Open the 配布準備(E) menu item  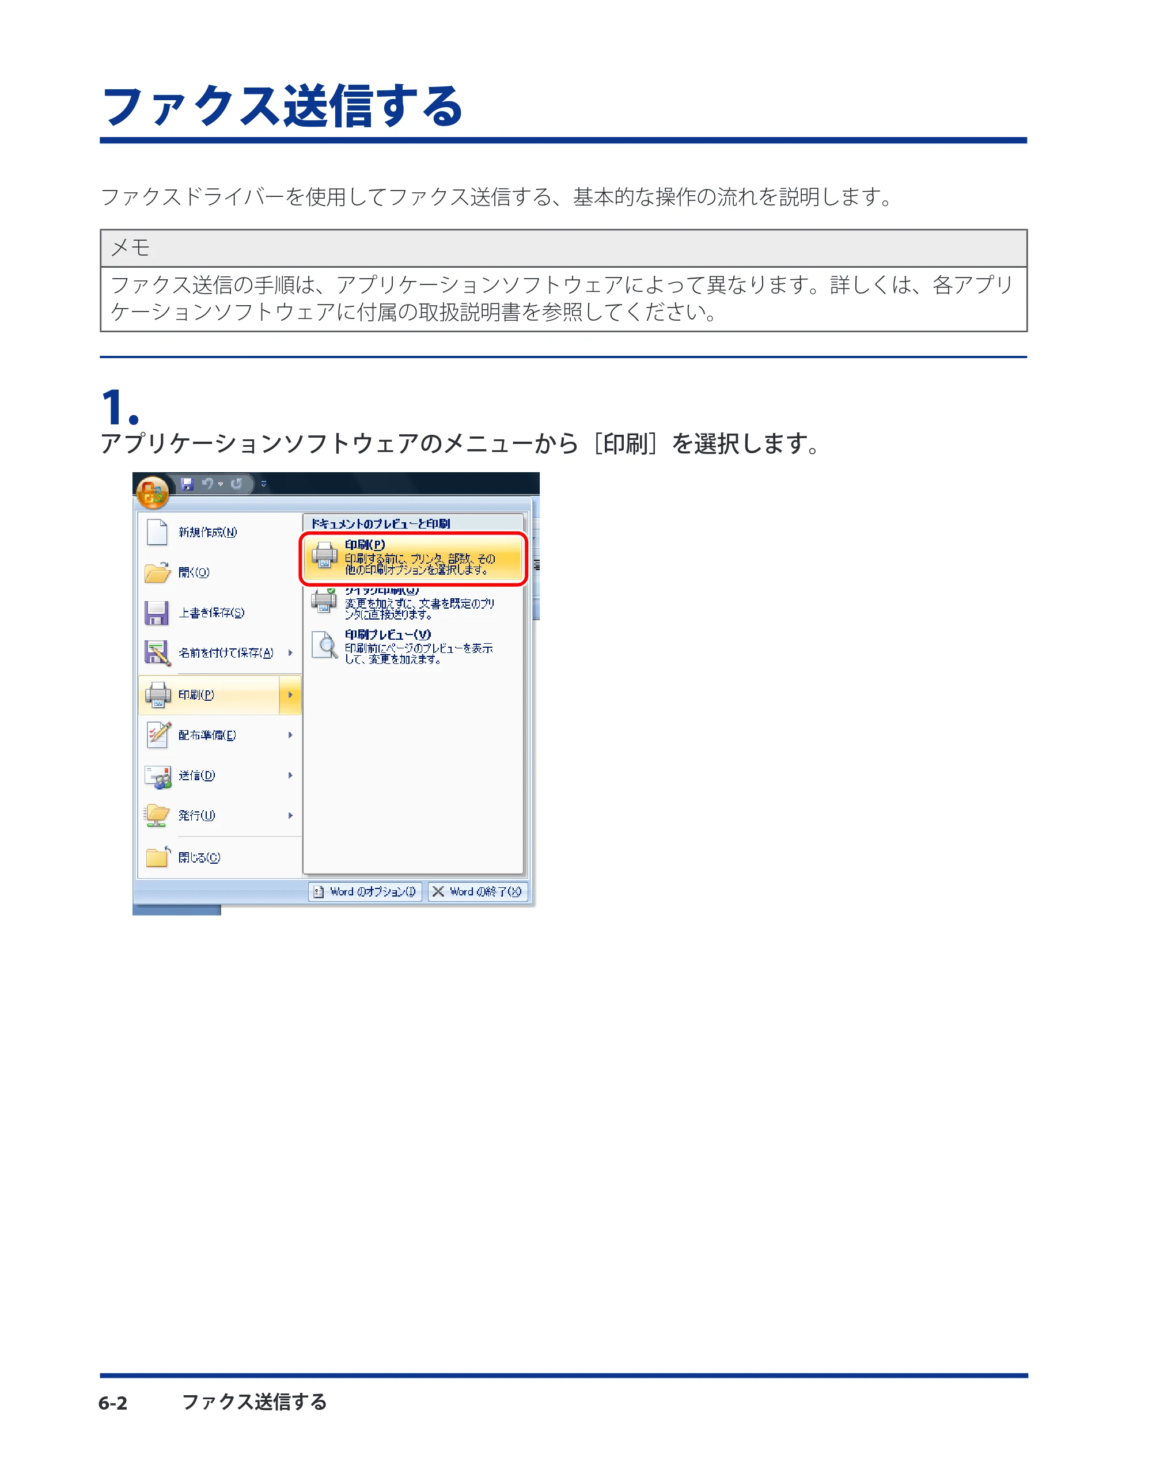(220, 735)
